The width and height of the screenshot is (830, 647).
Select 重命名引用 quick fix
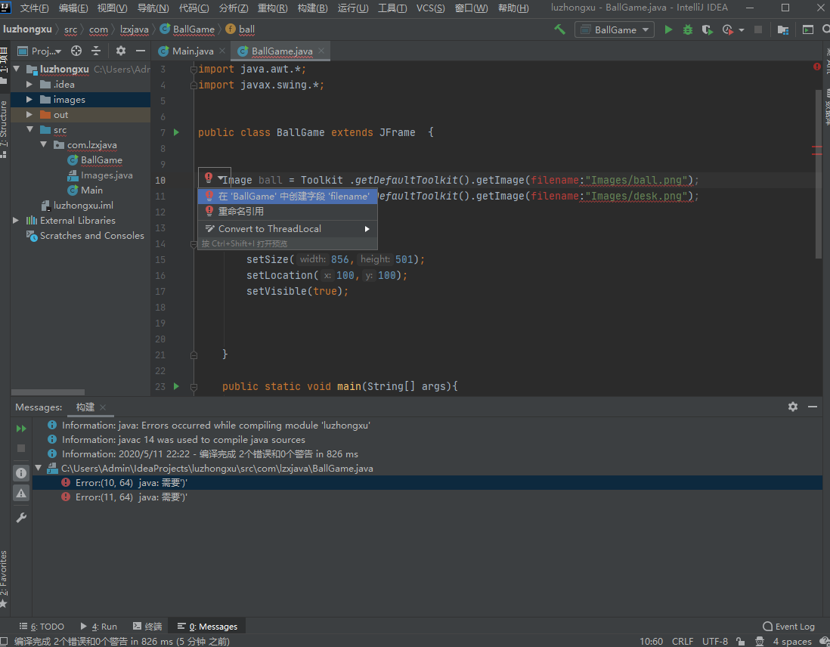[287, 211]
